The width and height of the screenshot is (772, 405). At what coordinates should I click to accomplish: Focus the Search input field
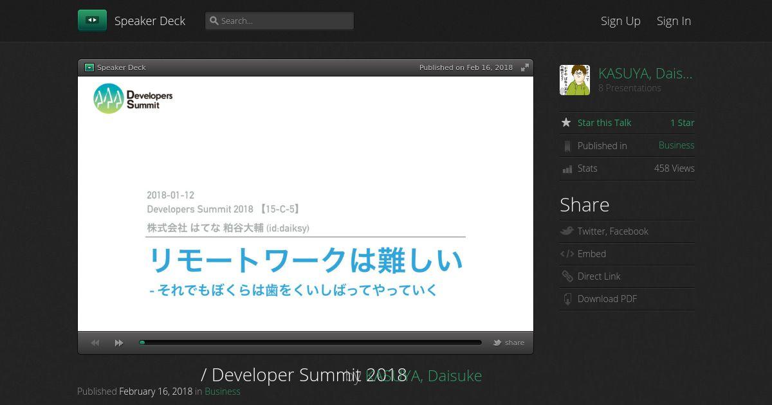pyautogui.click(x=279, y=21)
